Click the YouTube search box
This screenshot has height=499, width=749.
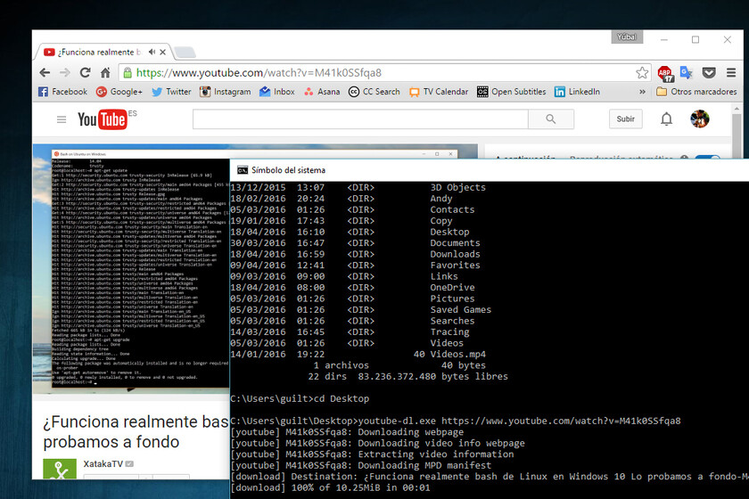coord(360,119)
